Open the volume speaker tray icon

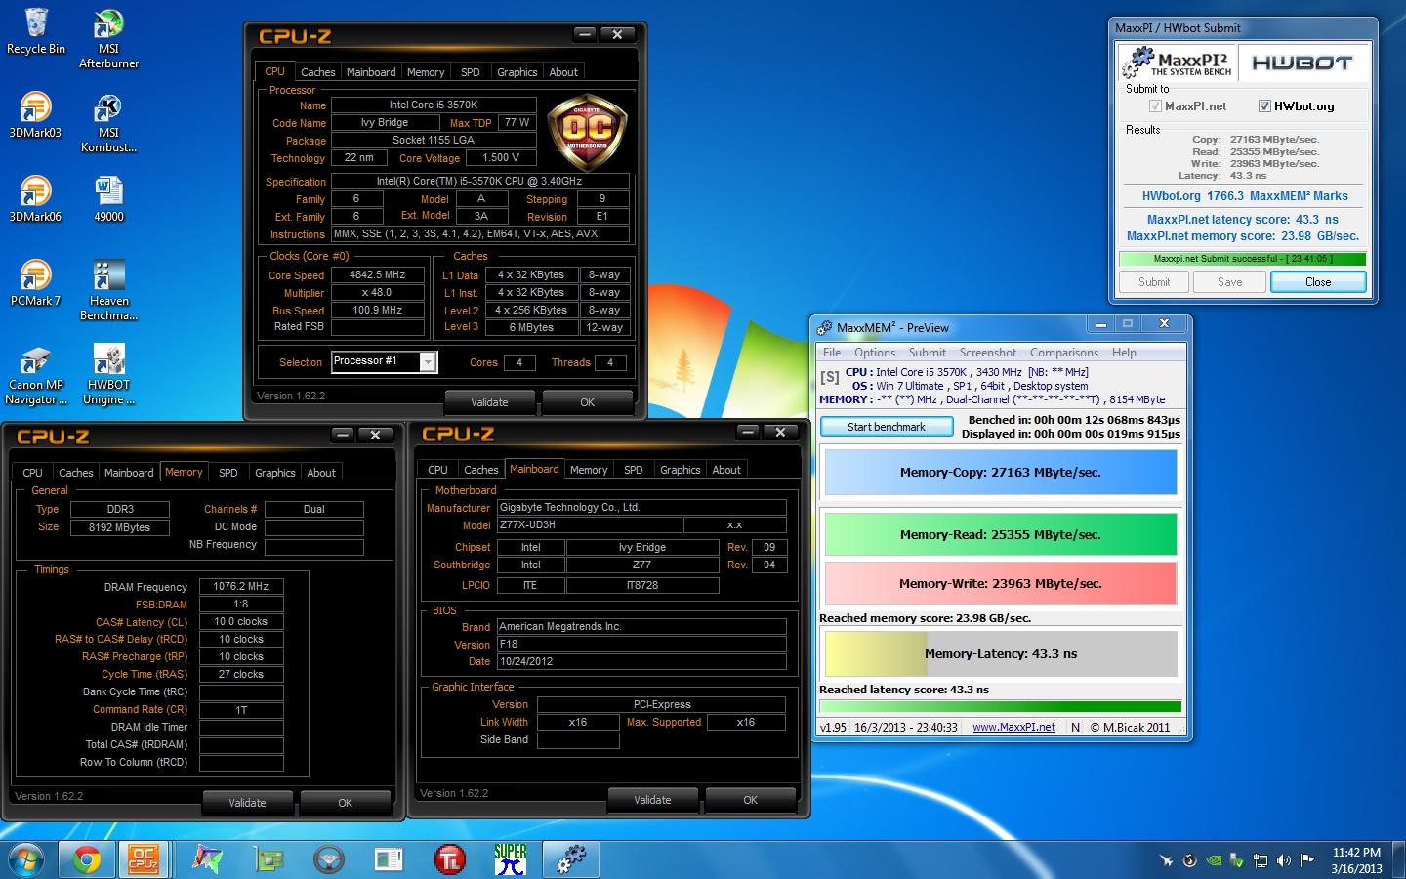click(x=1283, y=860)
